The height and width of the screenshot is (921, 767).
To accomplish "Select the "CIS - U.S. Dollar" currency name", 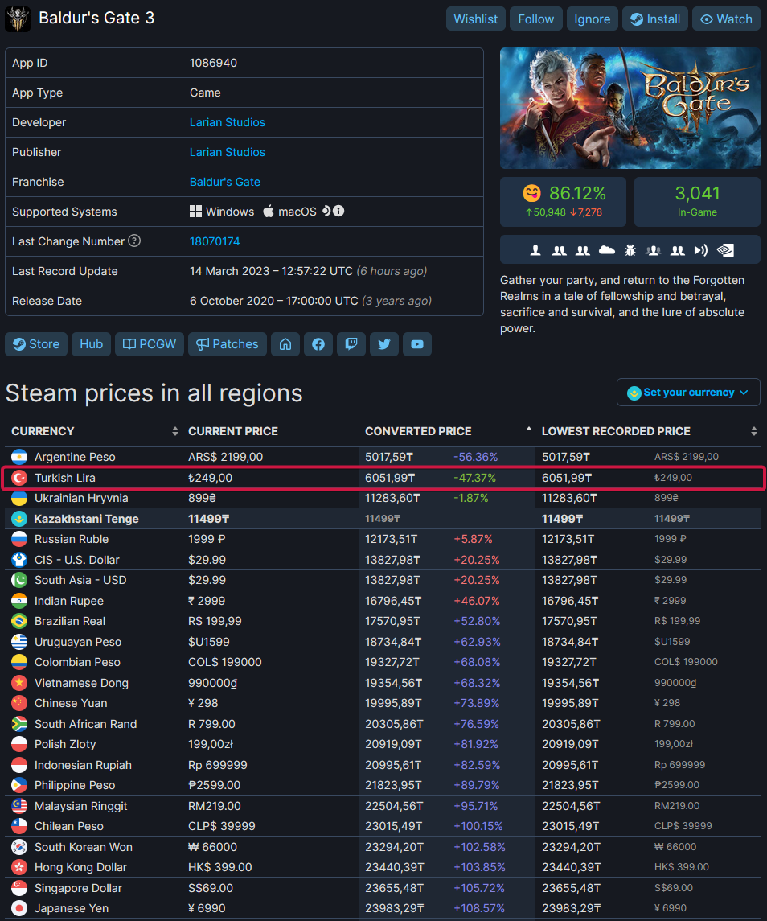I will click(77, 560).
